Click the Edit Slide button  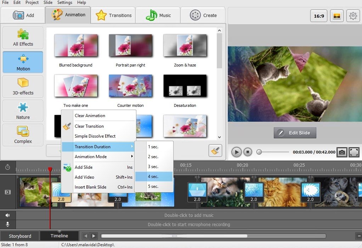point(295,133)
